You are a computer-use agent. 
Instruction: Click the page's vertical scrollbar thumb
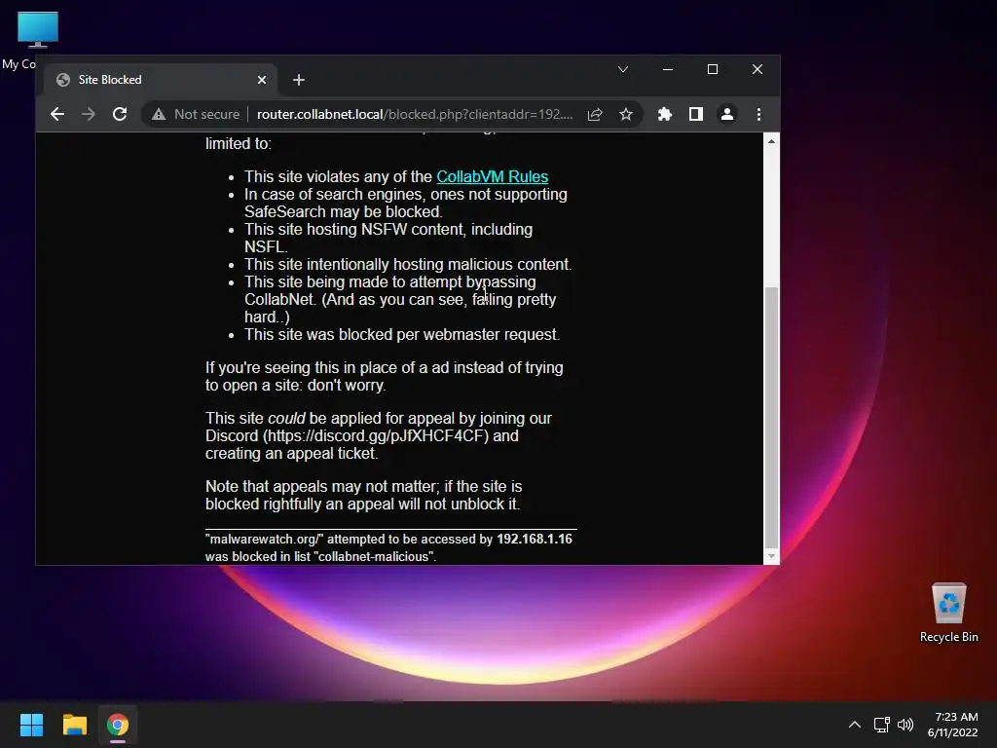771,416
